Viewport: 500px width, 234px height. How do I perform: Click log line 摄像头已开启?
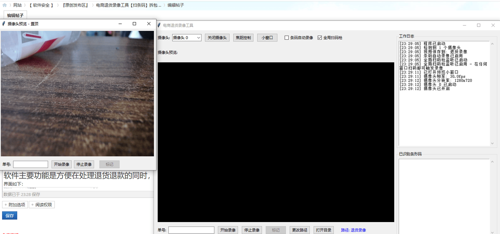pos(424,89)
